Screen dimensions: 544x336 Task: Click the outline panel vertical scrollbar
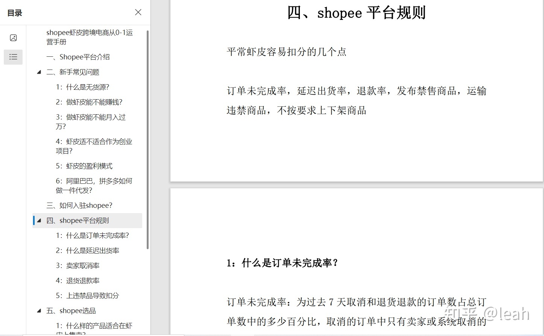[148, 139]
